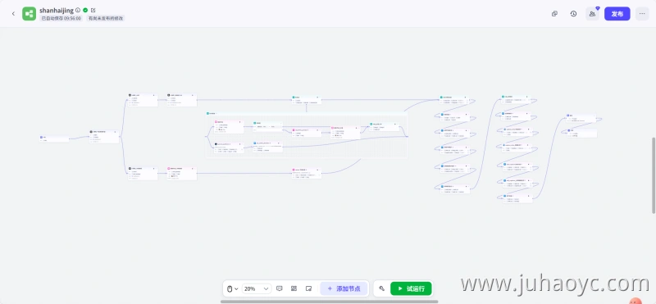Open the three-dot more options menu
656x304 pixels.
[x=642, y=14]
